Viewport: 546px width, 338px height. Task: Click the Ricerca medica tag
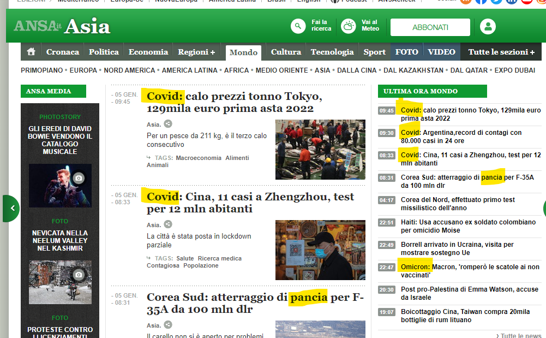[220, 258]
